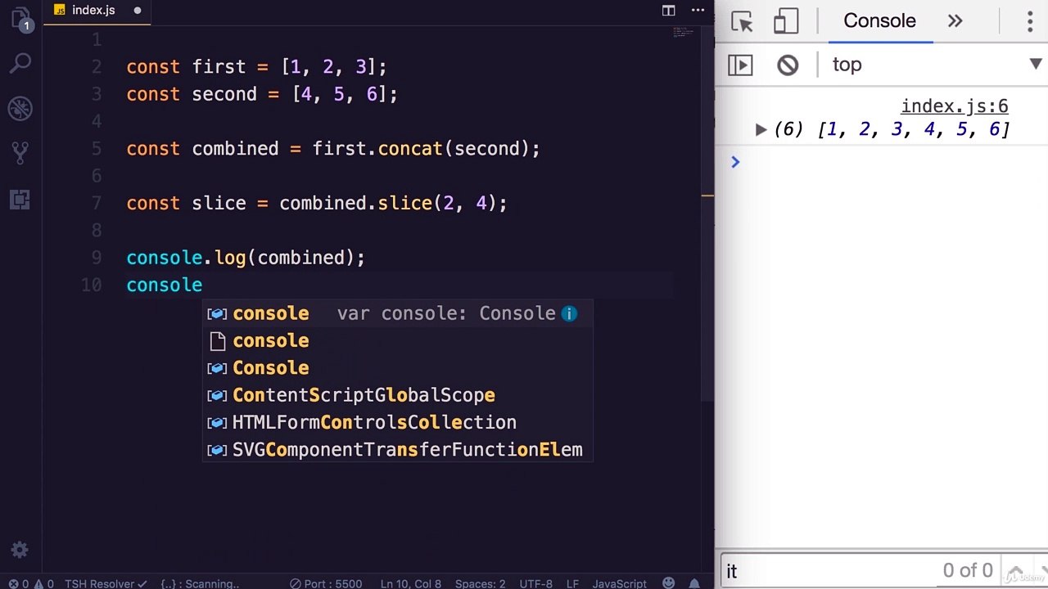Clear the console

pos(788,65)
